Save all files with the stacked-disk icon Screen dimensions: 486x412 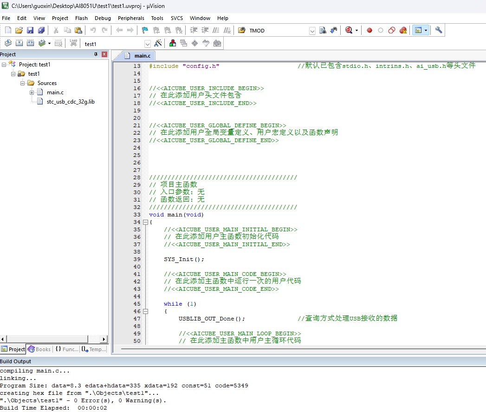tap(41, 30)
